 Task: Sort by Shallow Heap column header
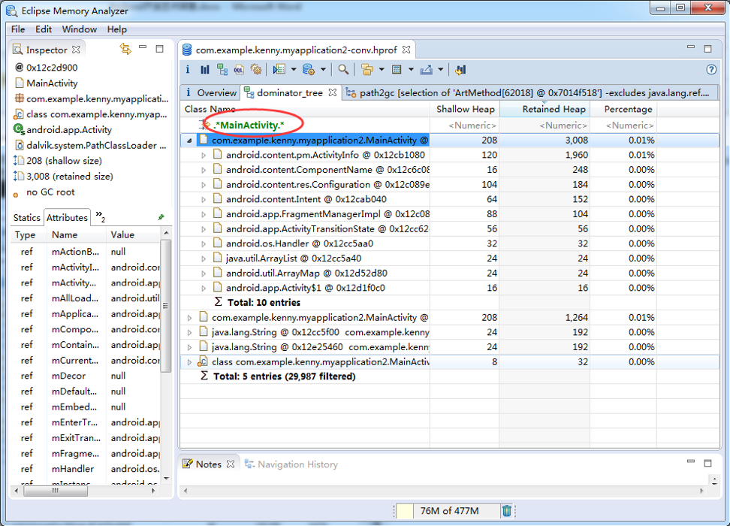pyautogui.click(x=465, y=109)
